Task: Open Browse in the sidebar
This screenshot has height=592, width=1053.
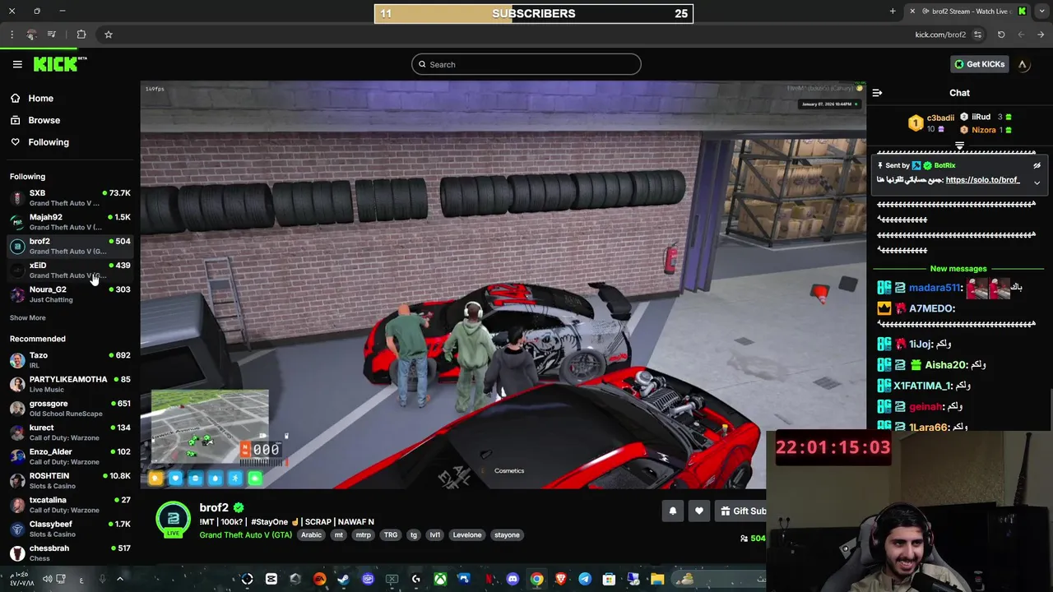Action: (44, 120)
